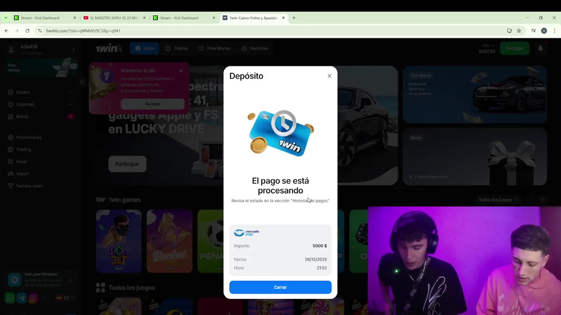The width and height of the screenshot is (561, 315).
Task: Click the 5000 $ amount value
Action: pos(320,246)
